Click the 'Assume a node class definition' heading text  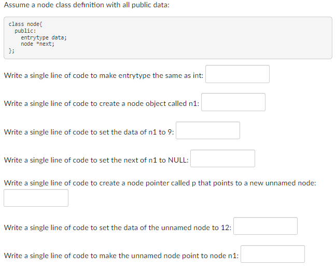pyautogui.click(x=87, y=5)
